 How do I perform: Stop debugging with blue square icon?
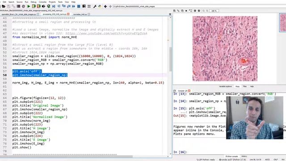point(79,6)
